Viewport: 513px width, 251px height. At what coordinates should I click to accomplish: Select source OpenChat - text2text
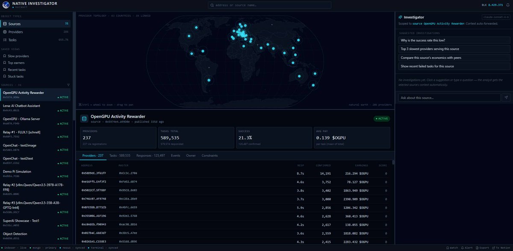pos(36,161)
